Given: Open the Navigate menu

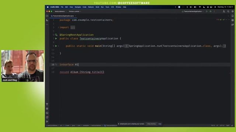Looking at the screenshot, I should (78, 7).
